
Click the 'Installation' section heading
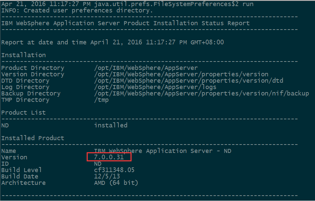coord(24,55)
